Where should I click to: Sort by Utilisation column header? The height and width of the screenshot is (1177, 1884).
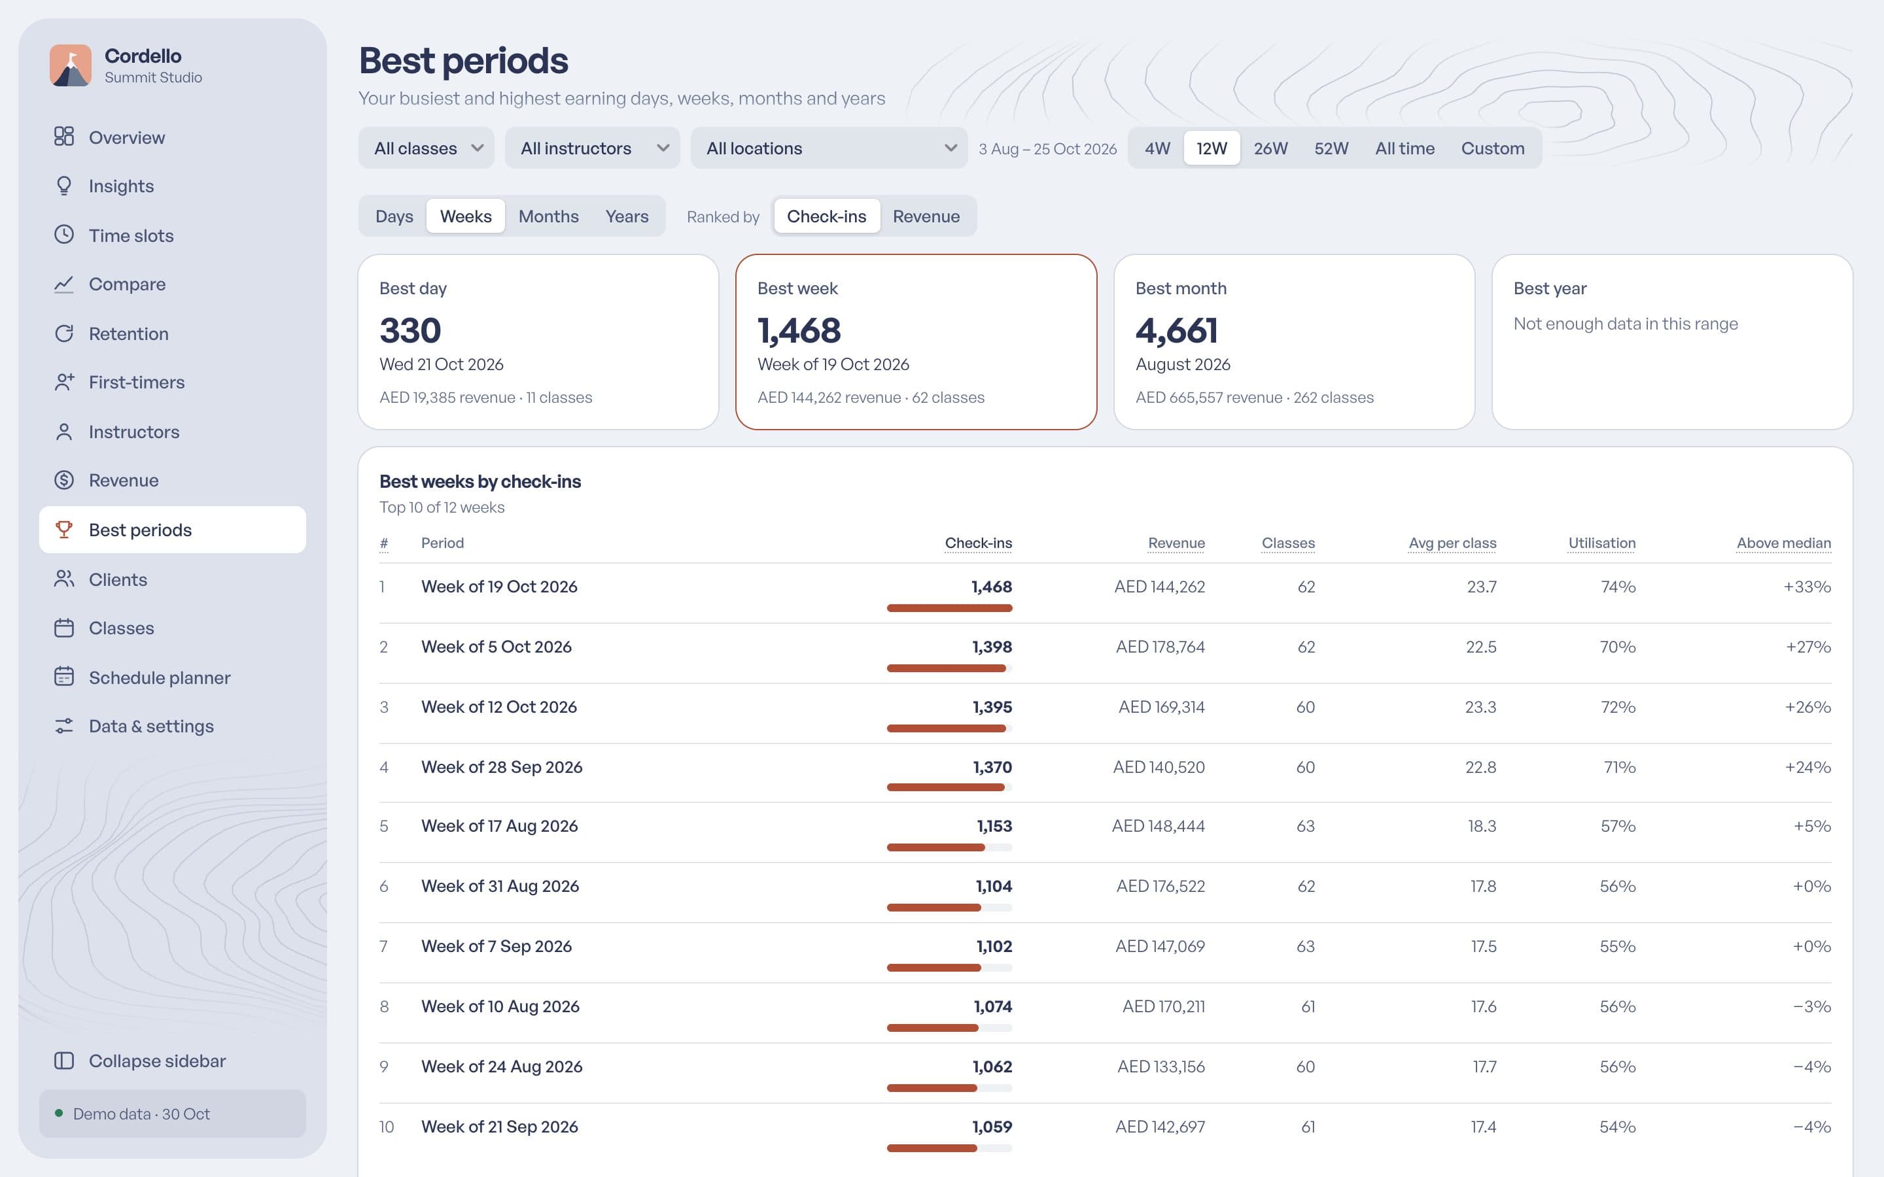1601,543
